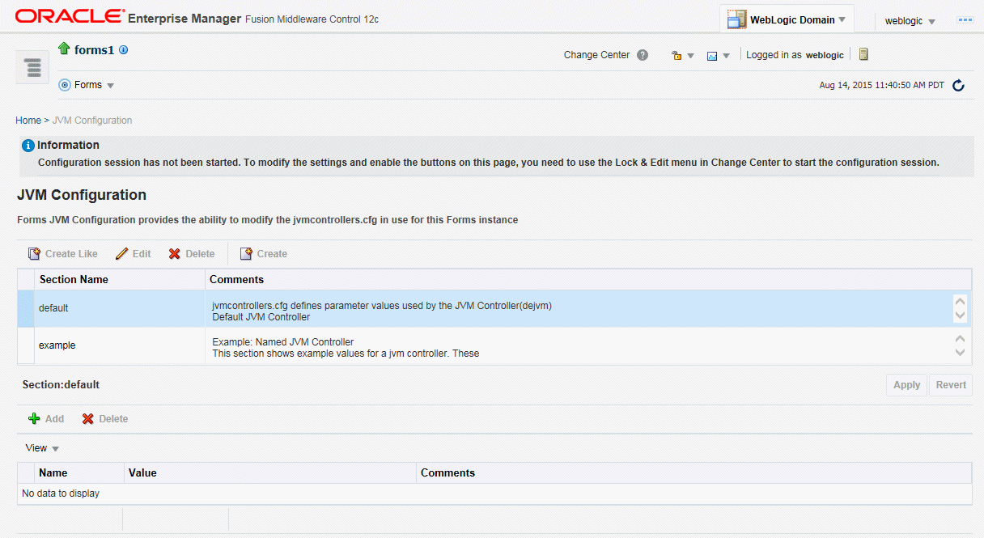This screenshot has height=538, width=984.
Task: Click the upper Comments column header
Action: point(588,279)
